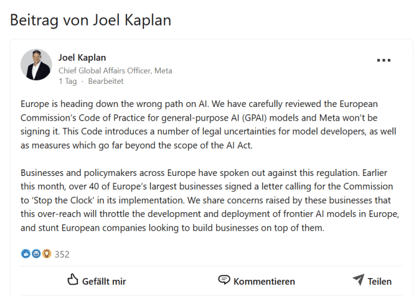Click the first paragraph about Europe and AI
The width and height of the screenshot is (414, 296).
coord(209,124)
